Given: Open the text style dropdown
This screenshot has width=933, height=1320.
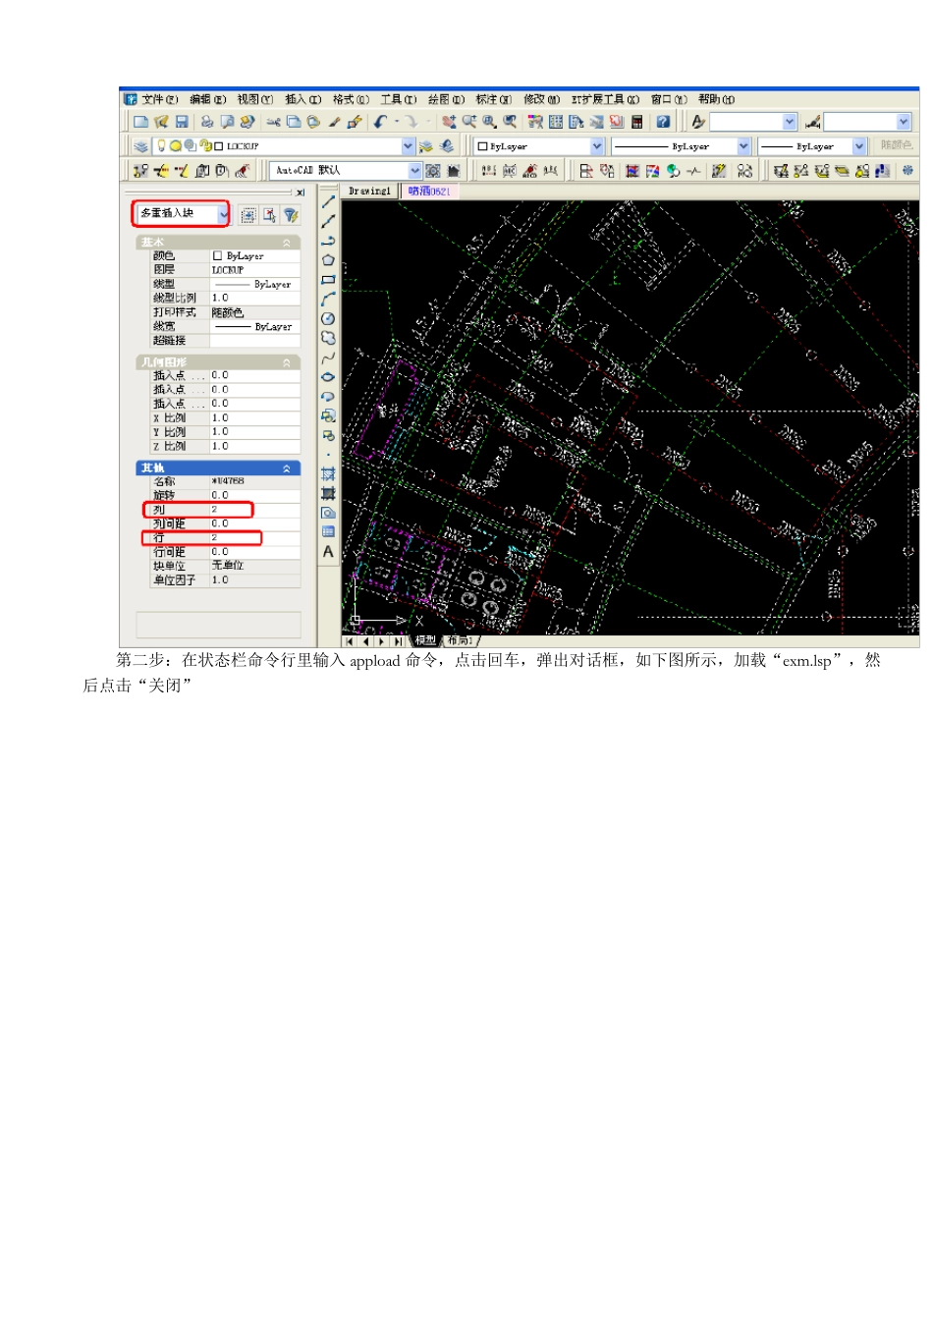Looking at the screenshot, I should (790, 122).
